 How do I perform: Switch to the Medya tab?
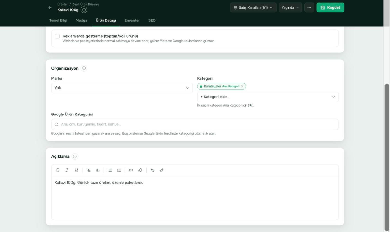point(81,20)
